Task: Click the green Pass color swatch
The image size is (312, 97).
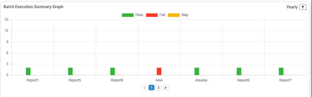Action: tap(128, 15)
